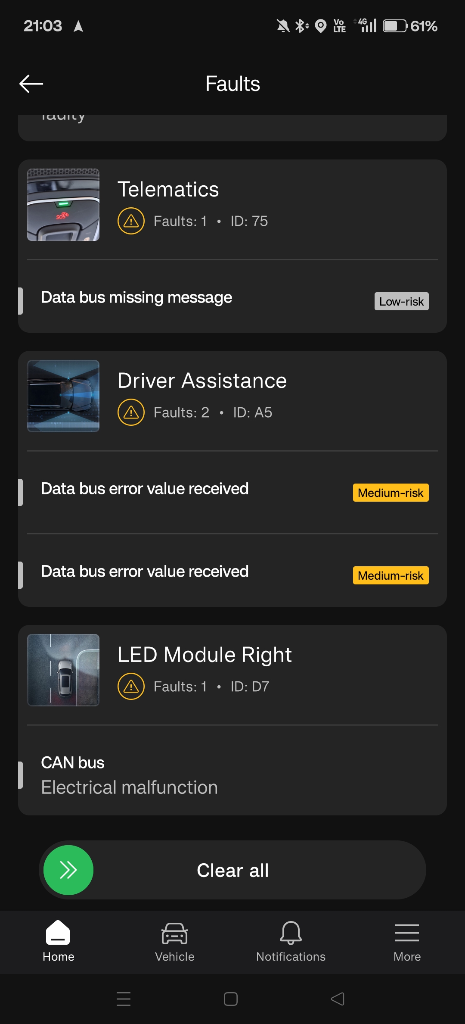Tap the Telematics warning triangle icon
465x1024 pixels.
(x=131, y=221)
